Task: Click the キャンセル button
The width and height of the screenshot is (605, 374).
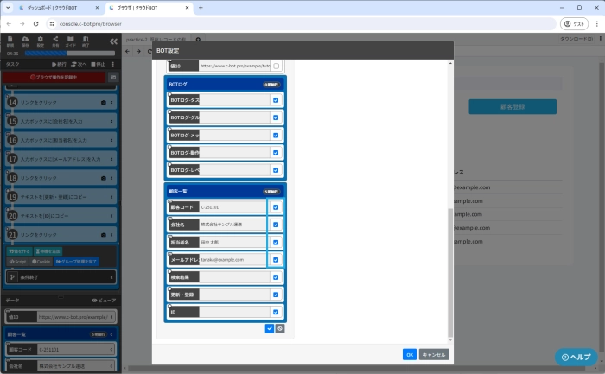Action: (434, 354)
